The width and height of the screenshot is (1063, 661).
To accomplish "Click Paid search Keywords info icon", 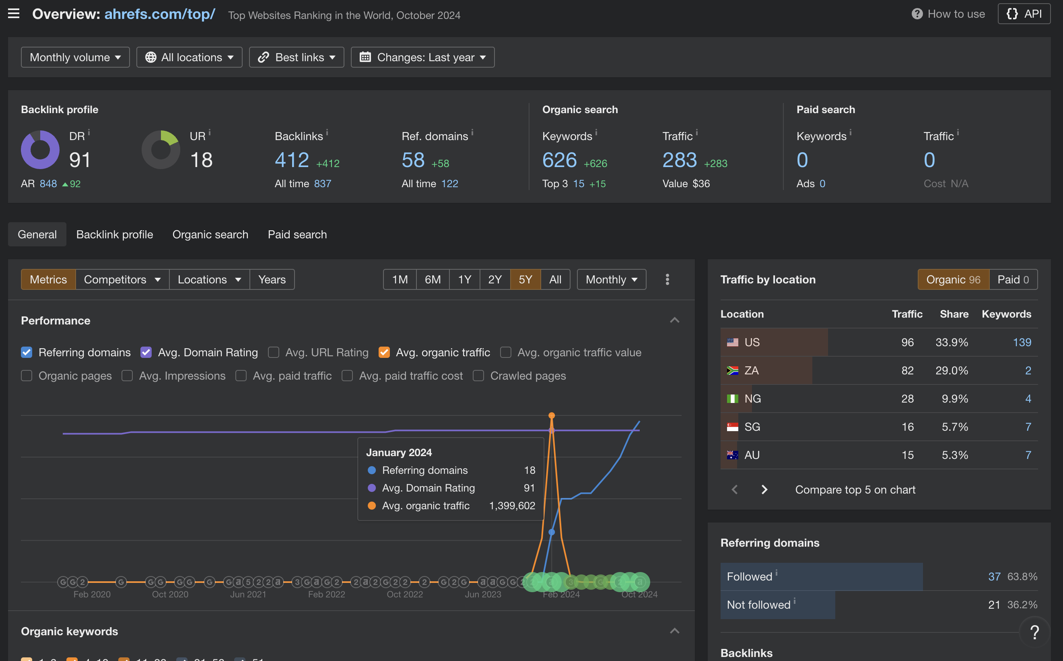I will (x=851, y=132).
